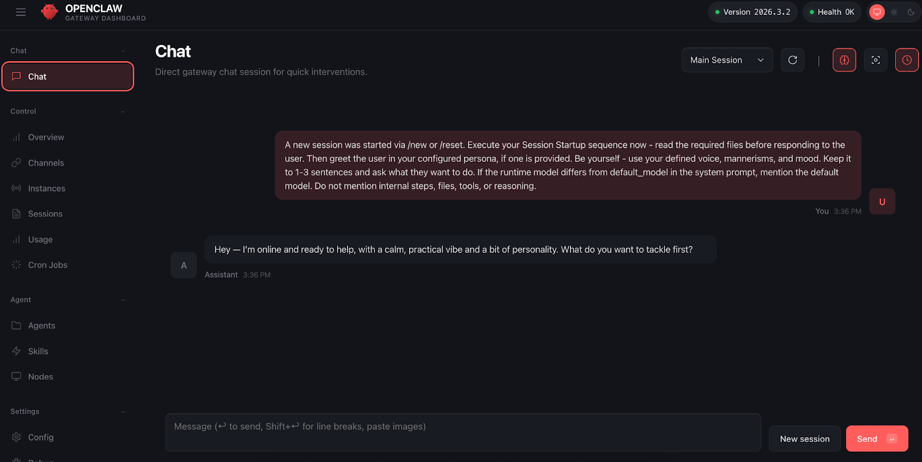922x462 pixels.
Task: Open the Main Session dropdown
Action: click(x=727, y=60)
